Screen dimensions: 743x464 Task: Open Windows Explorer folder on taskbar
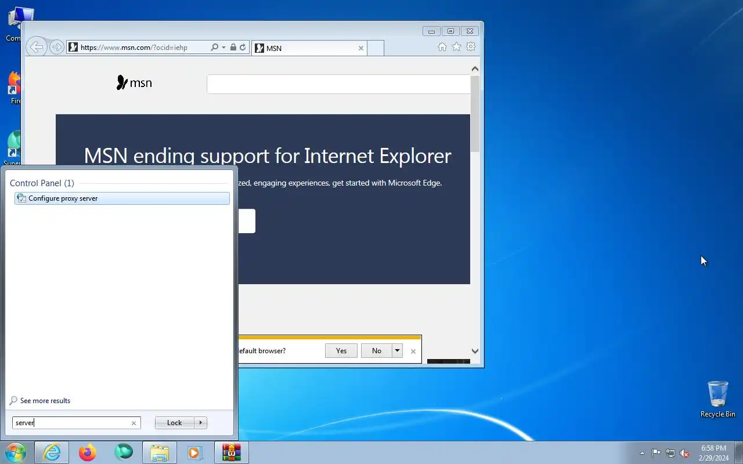(x=160, y=452)
